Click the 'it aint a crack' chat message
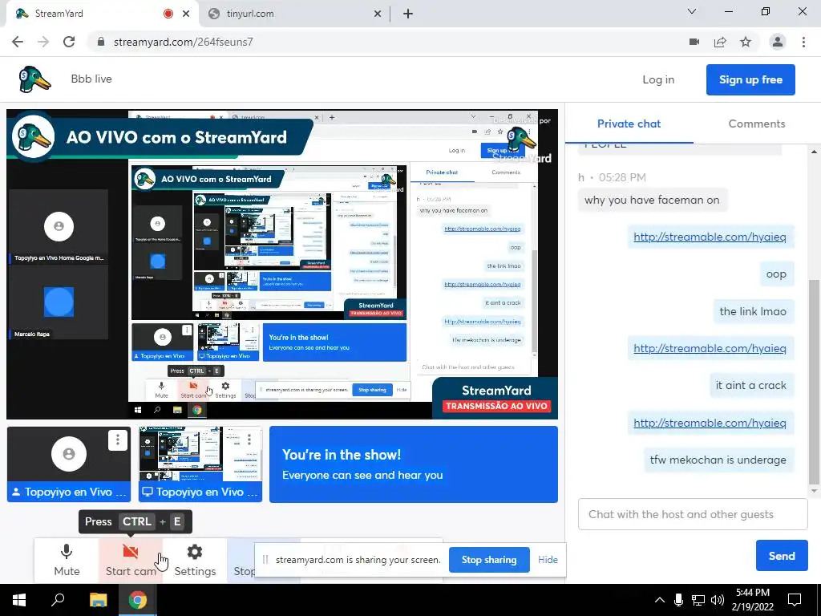Image resolution: width=821 pixels, height=616 pixels. (x=750, y=386)
